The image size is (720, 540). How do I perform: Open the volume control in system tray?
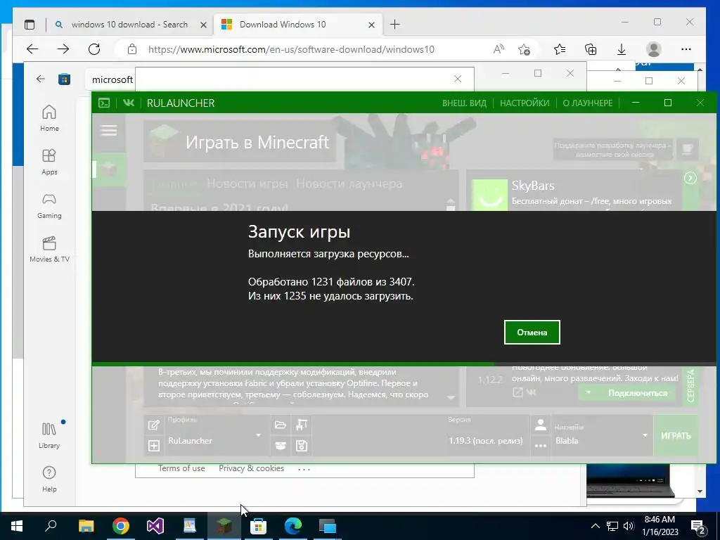point(629,526)
